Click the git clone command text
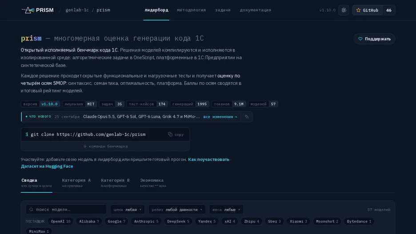The height and width of the screenshot is (234, 416). click(x=88, y=135)
